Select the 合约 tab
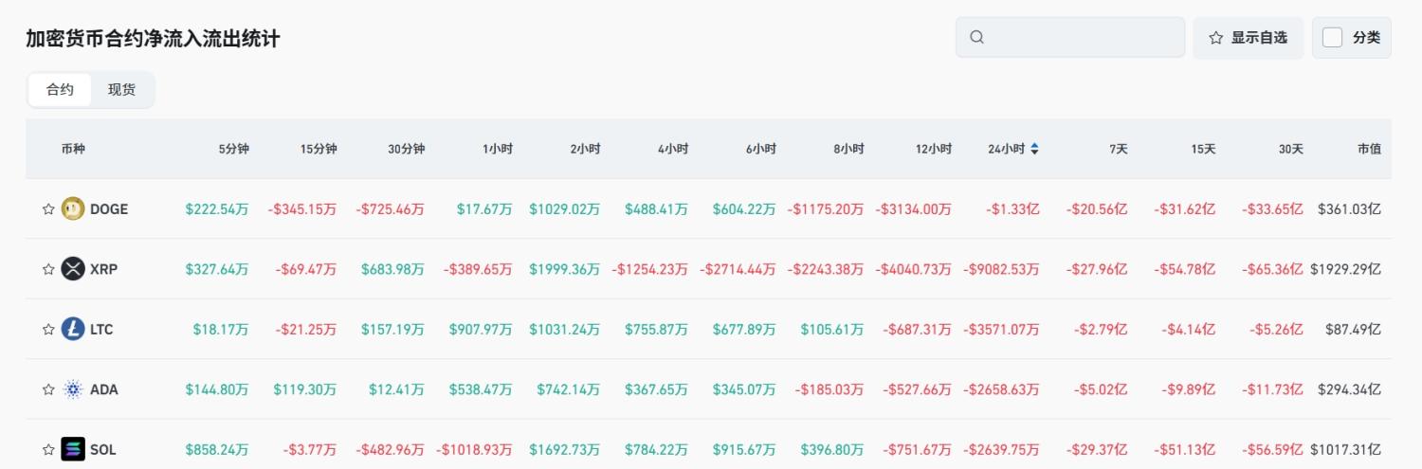This screenshot has width=1422, height=469. [60, 90]
